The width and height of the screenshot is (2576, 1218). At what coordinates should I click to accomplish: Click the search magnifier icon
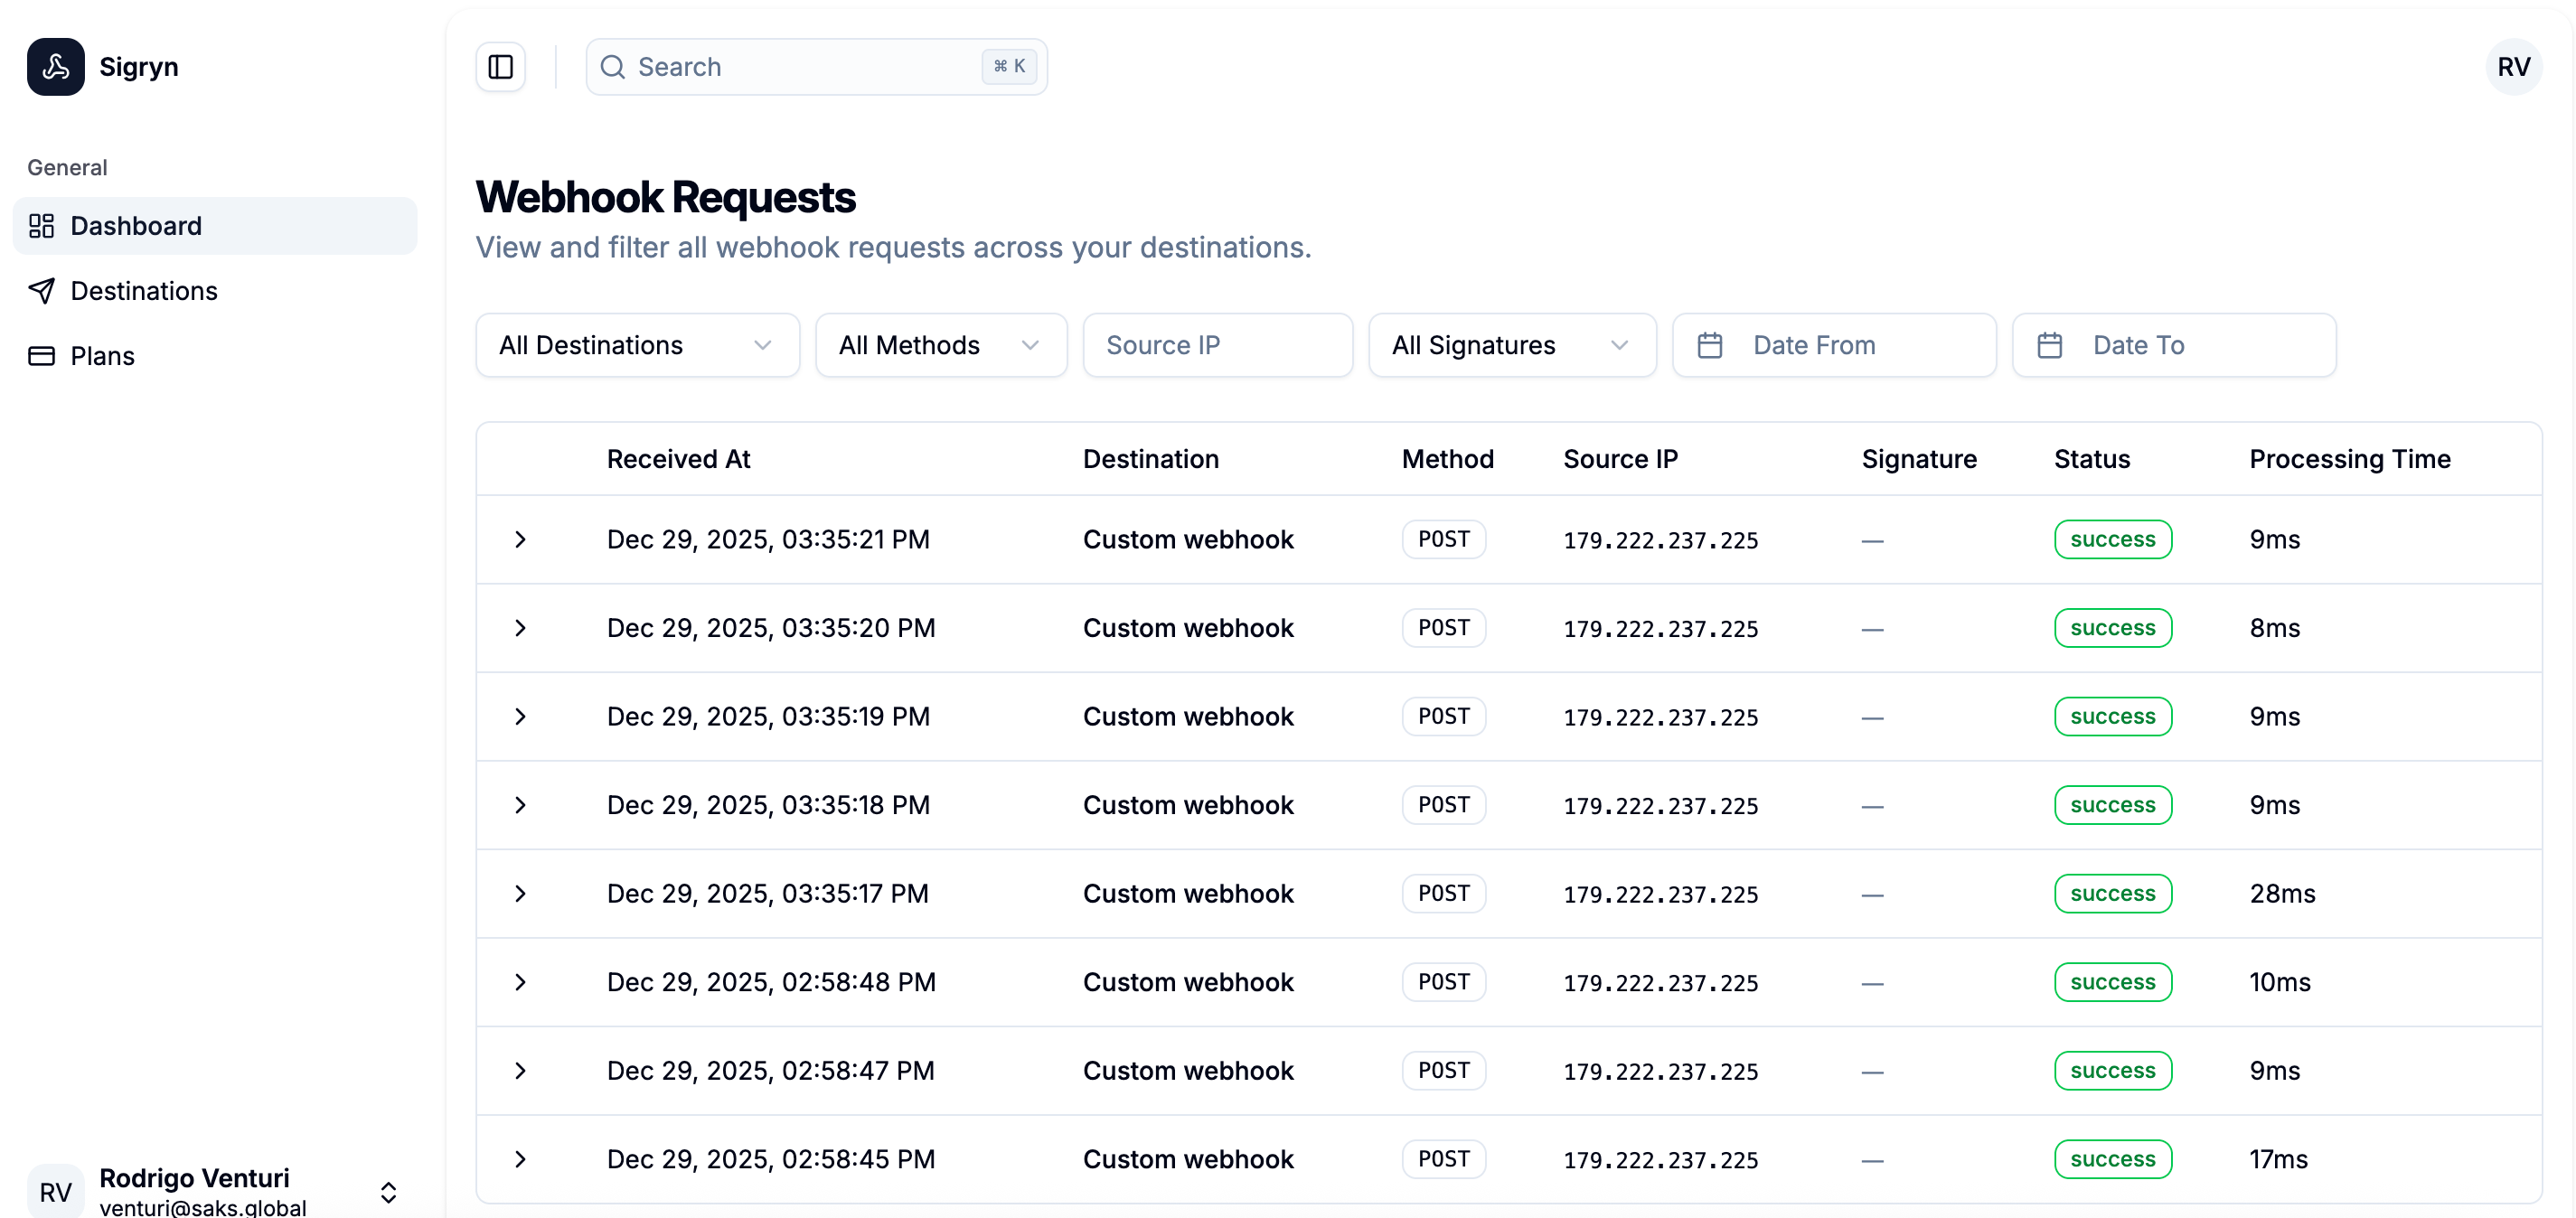(x=614, y=66)
